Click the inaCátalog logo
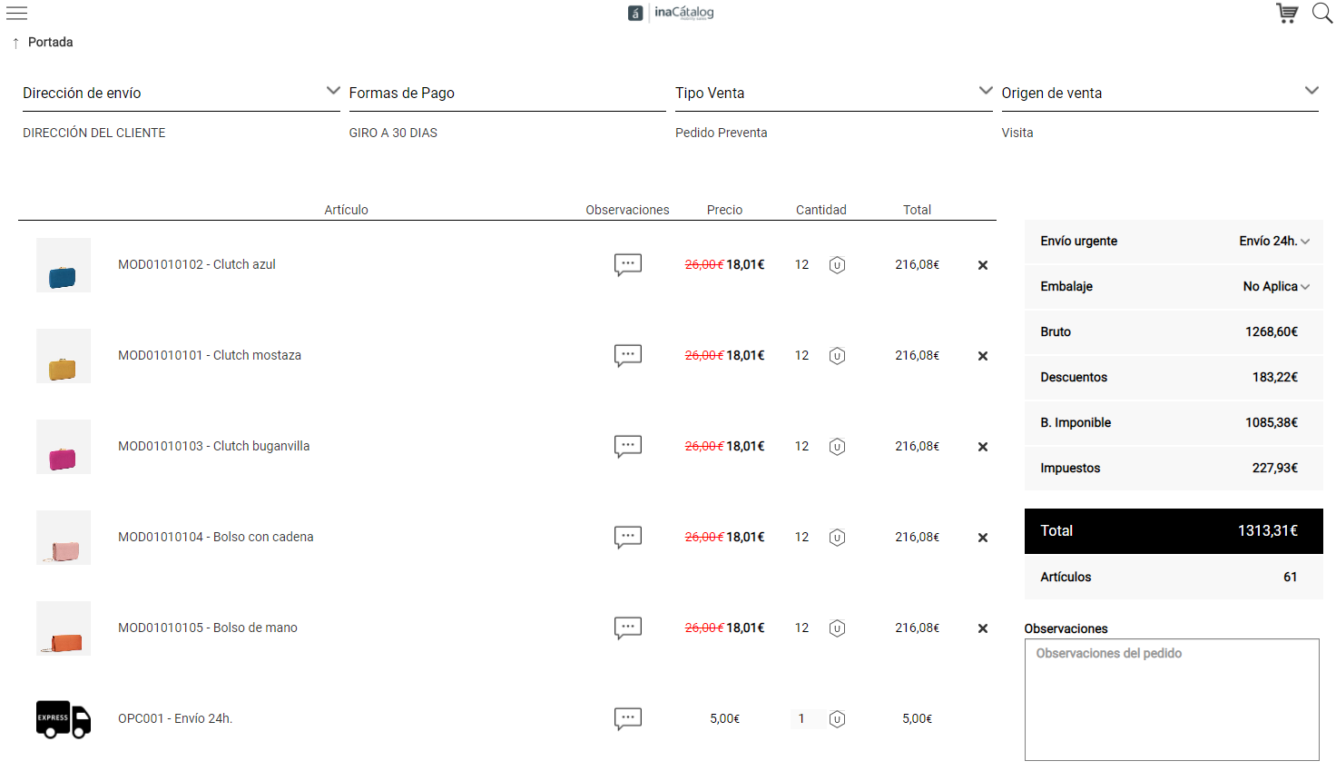1336x781 pixels. [671, 13]
